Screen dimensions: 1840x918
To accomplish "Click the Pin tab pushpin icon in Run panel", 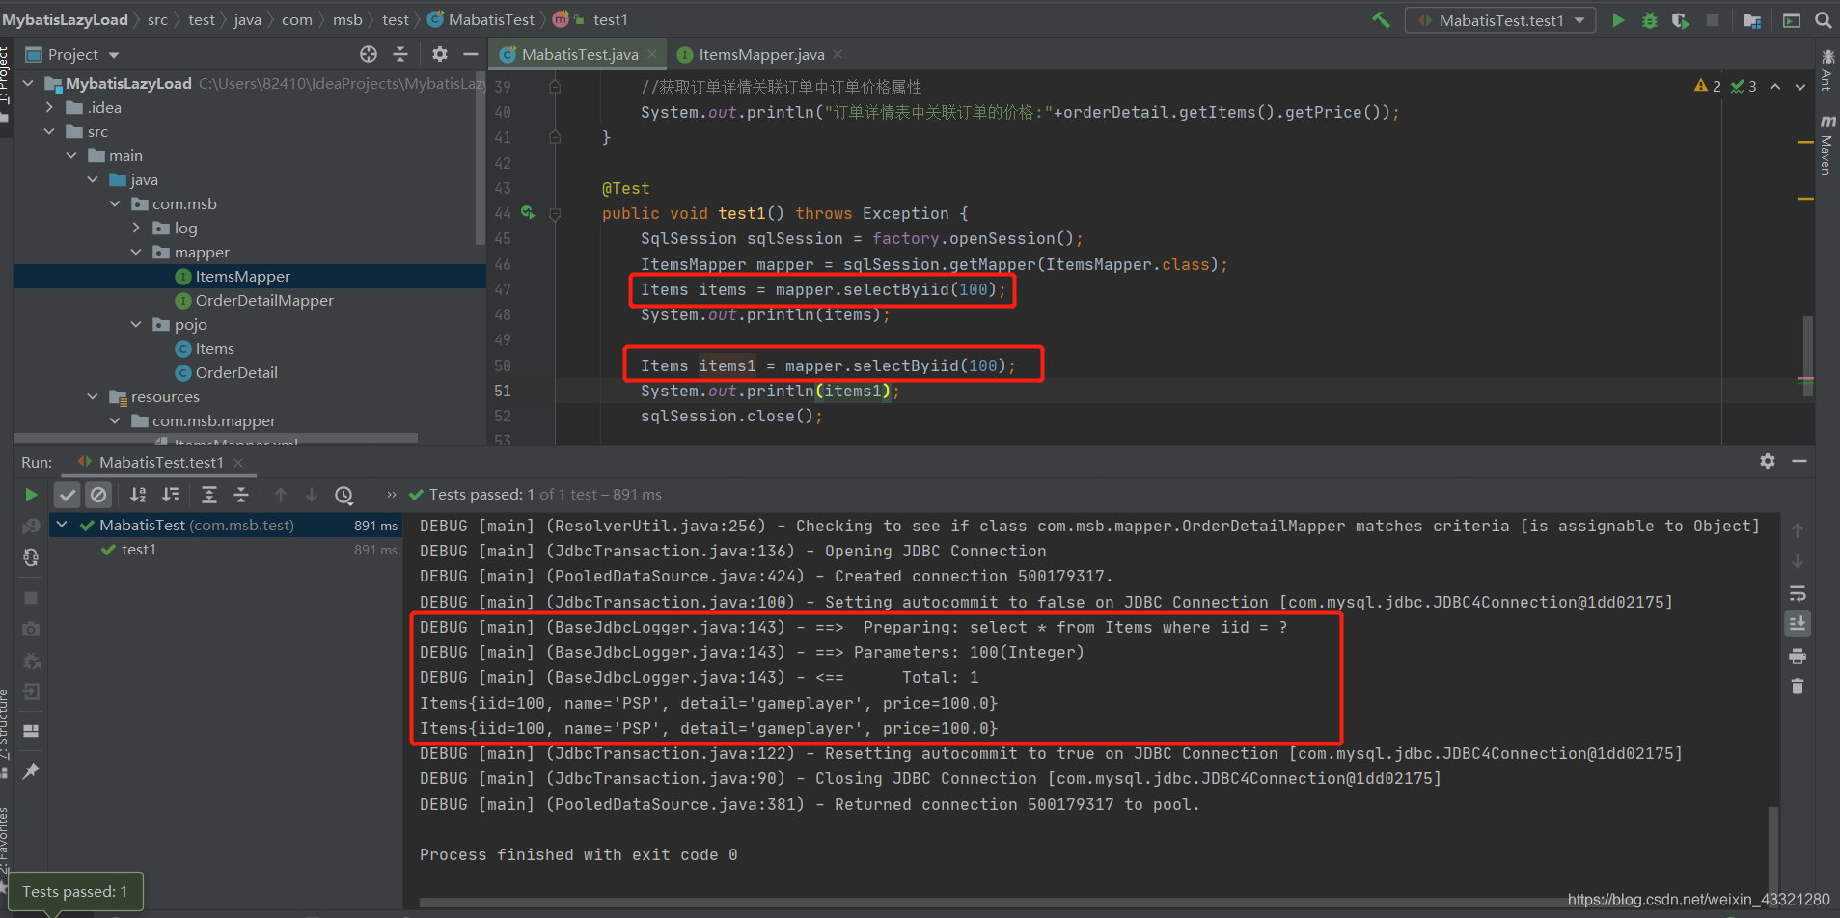I will click(x=31, y=770).
